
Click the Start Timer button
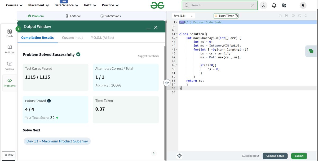[x=226, y=16]
